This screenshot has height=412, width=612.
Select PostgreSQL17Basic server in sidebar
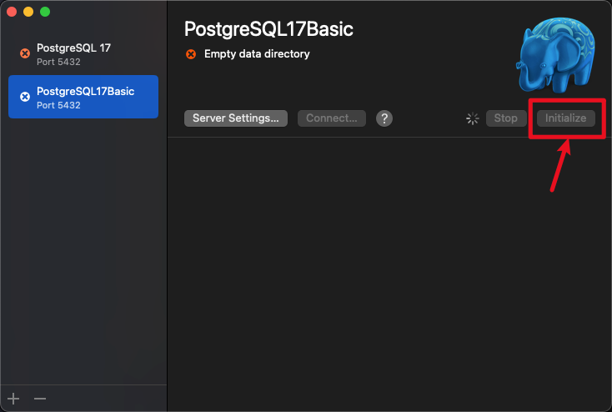point(83,97)
